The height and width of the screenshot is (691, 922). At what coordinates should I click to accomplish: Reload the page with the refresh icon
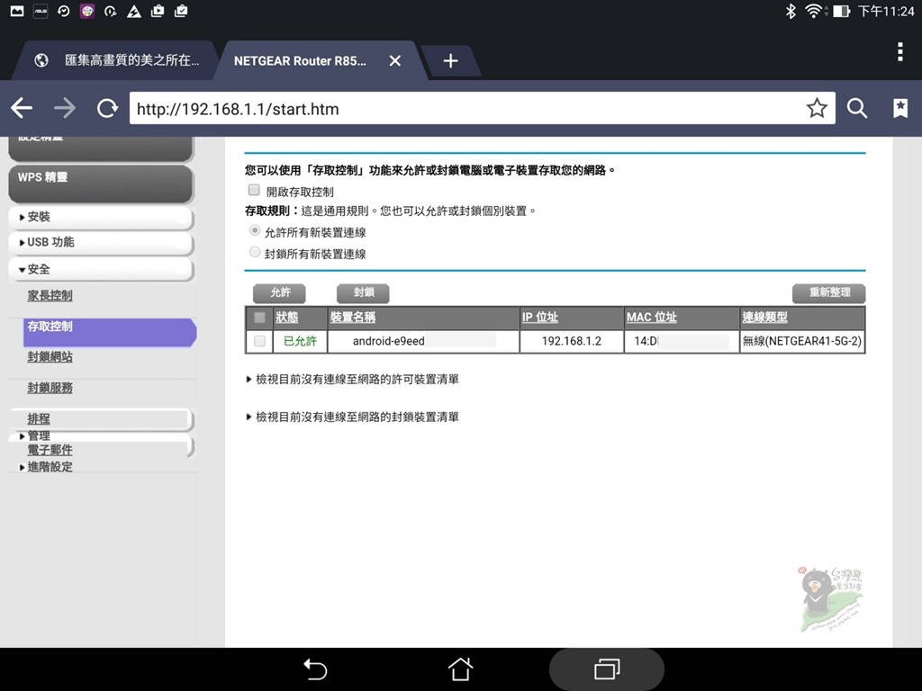[x=107, y=108]
